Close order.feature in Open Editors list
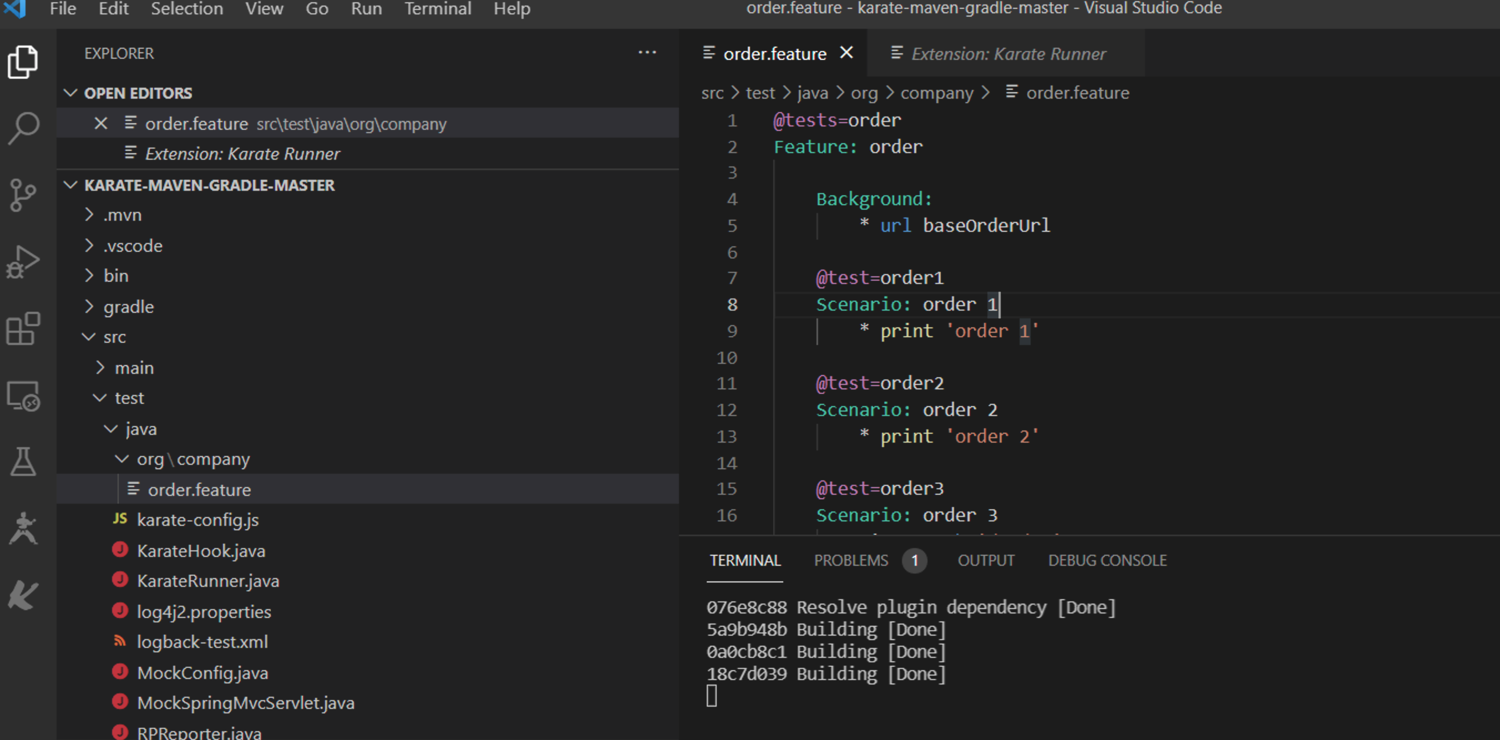Image resolution: width=1500 pixels, height=740 pixels. click(x=101, y=124)
